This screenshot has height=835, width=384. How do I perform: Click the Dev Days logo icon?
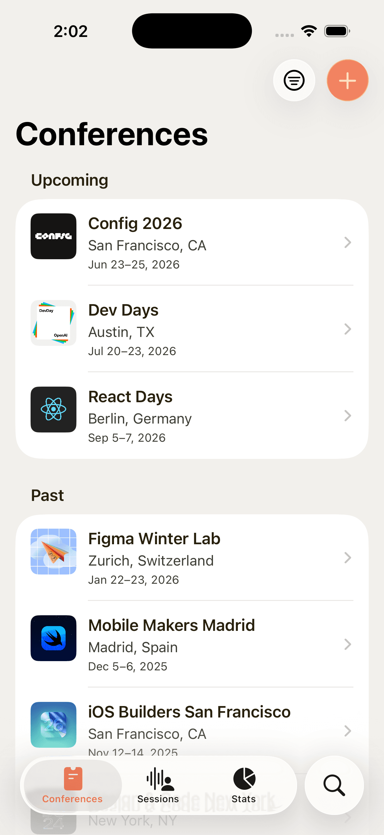(53, 323)
